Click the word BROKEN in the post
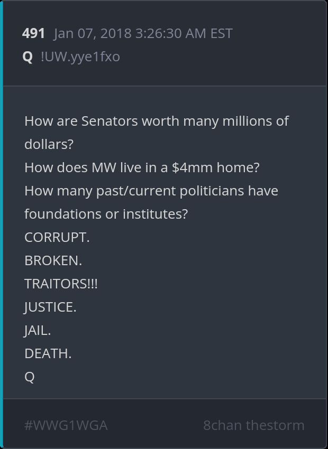Viewport: 328px width, 449px height. (x=53, y=260)
